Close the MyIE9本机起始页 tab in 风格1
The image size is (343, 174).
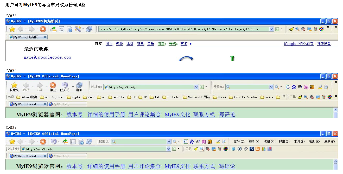point(45,37)
